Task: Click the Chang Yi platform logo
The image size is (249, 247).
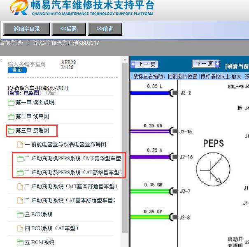Action: (19, 8)
